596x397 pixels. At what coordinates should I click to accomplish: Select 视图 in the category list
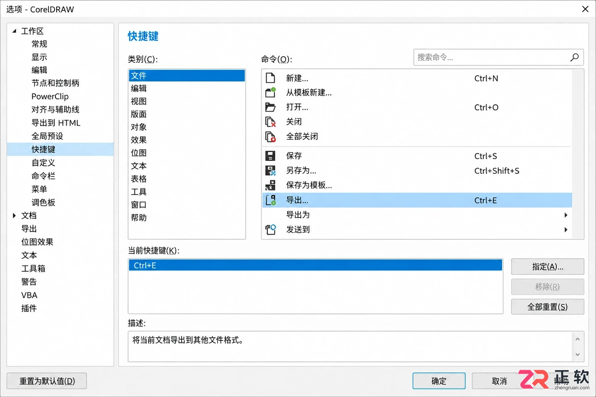[187, 101]
